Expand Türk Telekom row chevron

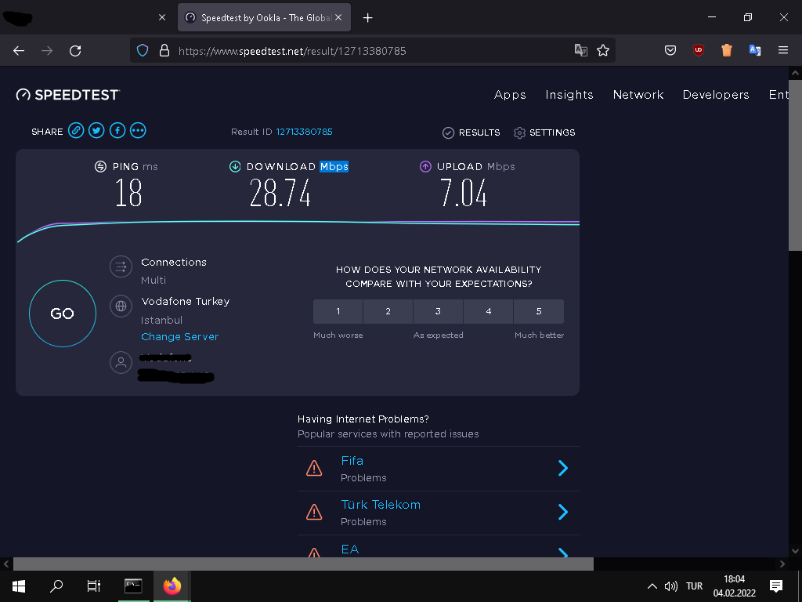pyautogui.click(x=562, y=512)
